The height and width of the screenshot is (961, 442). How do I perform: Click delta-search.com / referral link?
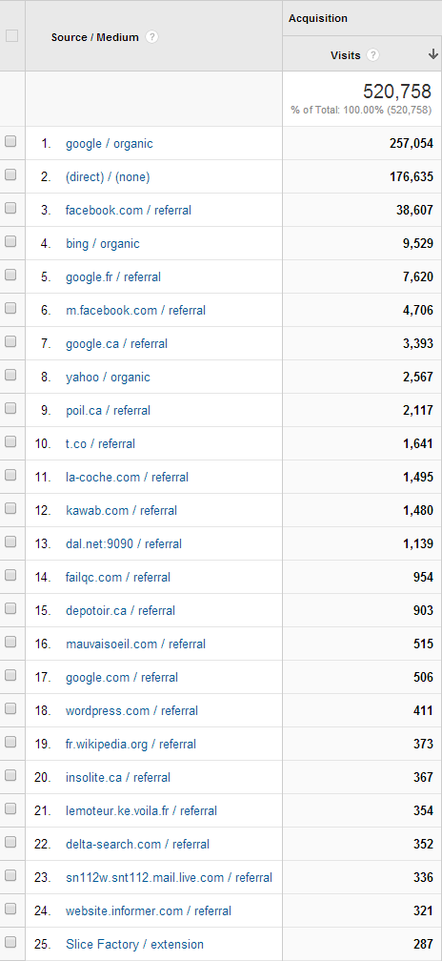(138, 844)
